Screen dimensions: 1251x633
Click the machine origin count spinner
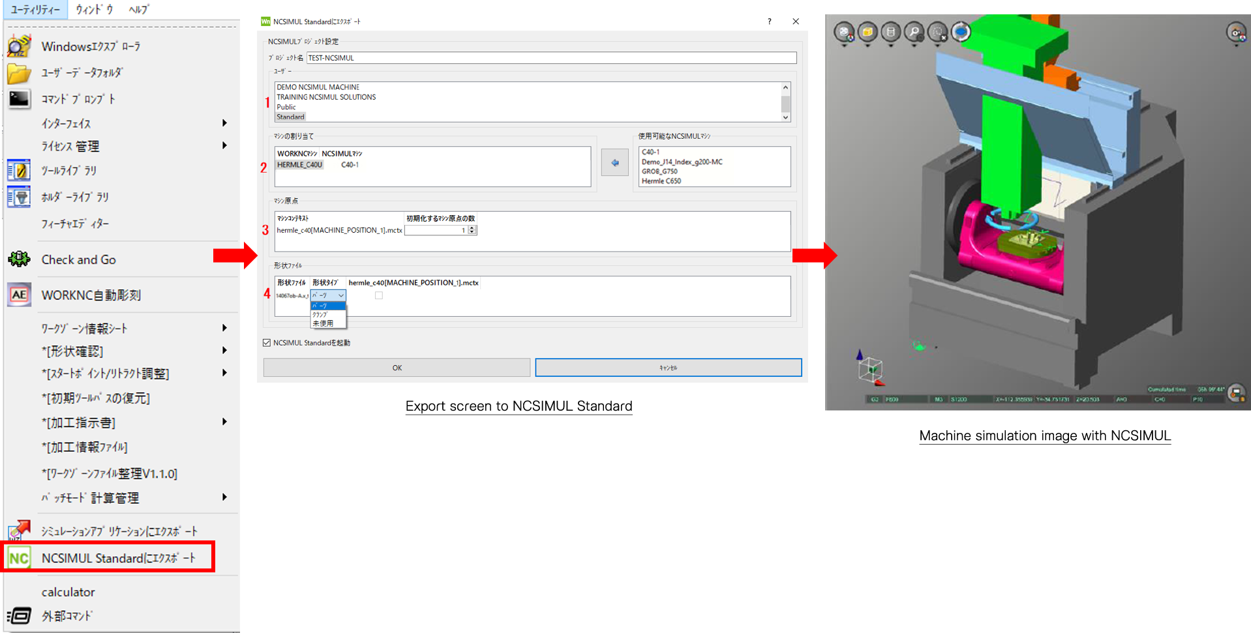tap(472, 230)
